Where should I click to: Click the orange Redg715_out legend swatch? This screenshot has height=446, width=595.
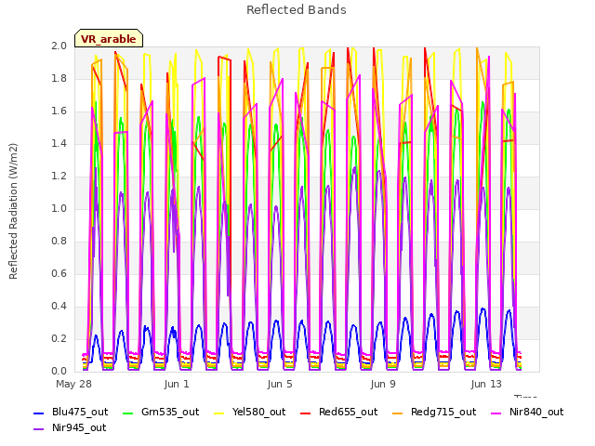(x=398, y=413)
